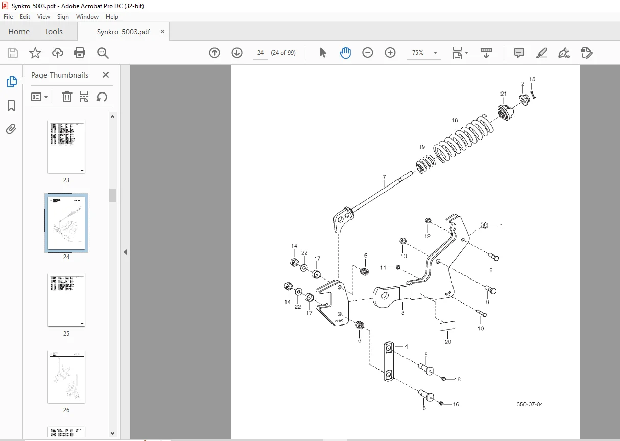The height and width of the screenshot is (441, 620).
Task: Click the Print icon
Action: [x=80, y=53]
